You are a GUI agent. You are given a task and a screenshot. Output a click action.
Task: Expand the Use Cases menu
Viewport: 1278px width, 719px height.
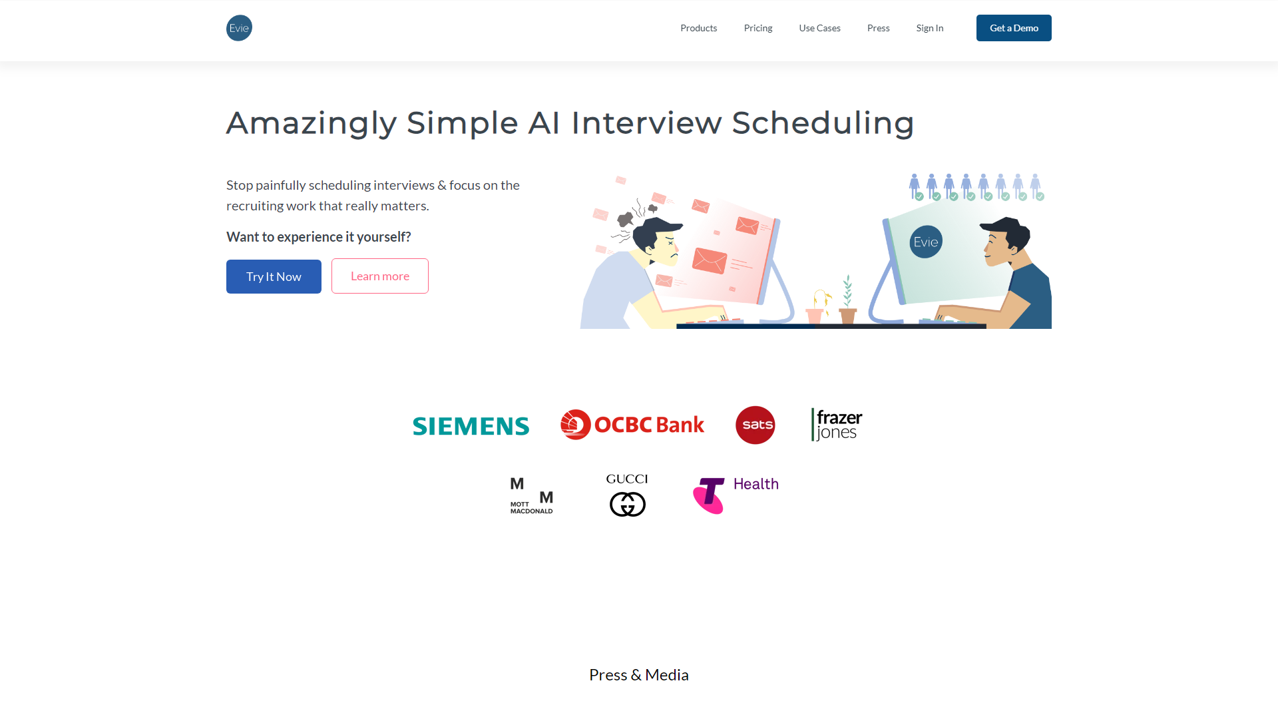point(818,28)
